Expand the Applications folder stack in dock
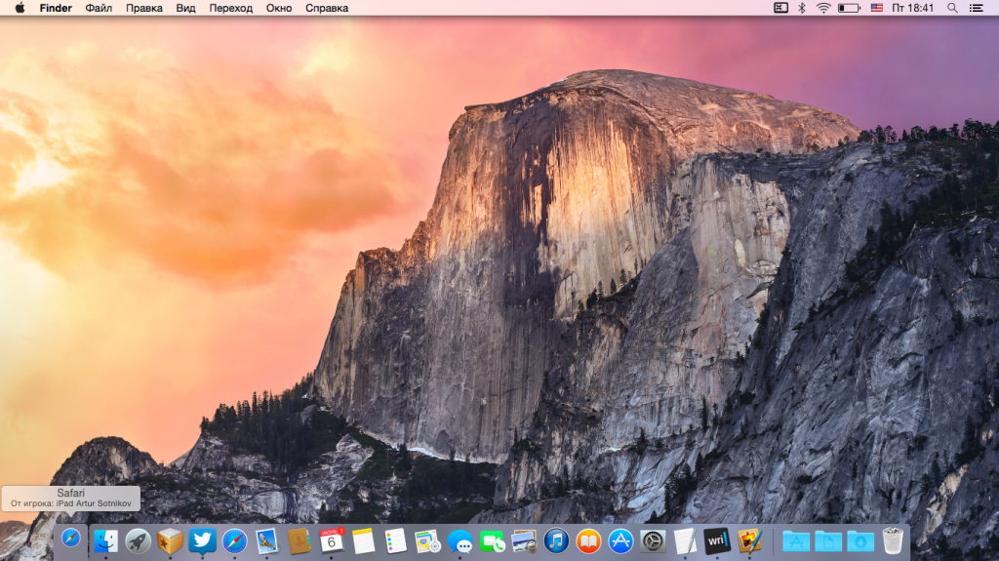Image resolution: width=999 pixels, height=561 pixels. coord(795,541)
